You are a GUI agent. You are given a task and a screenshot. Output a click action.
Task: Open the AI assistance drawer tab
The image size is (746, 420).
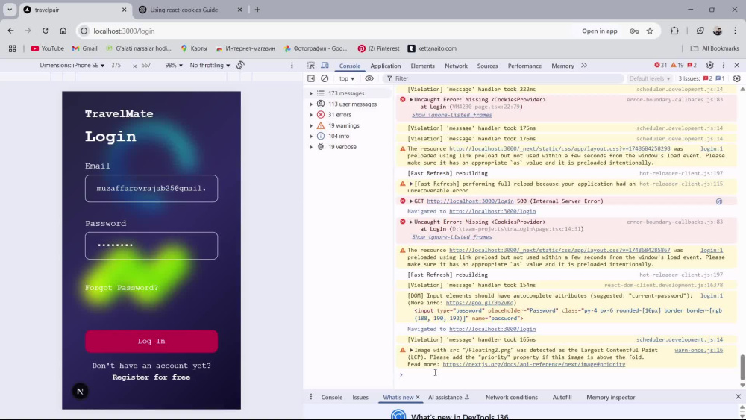[x=448, y=397]
